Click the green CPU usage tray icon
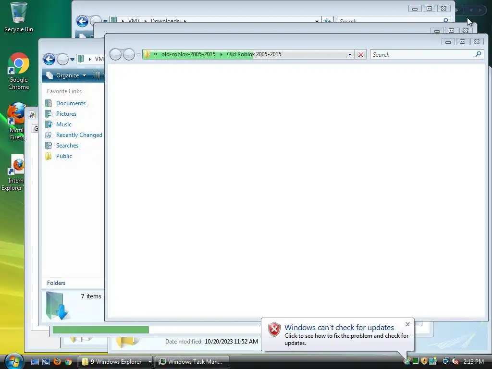 click(x=416, y=361)
